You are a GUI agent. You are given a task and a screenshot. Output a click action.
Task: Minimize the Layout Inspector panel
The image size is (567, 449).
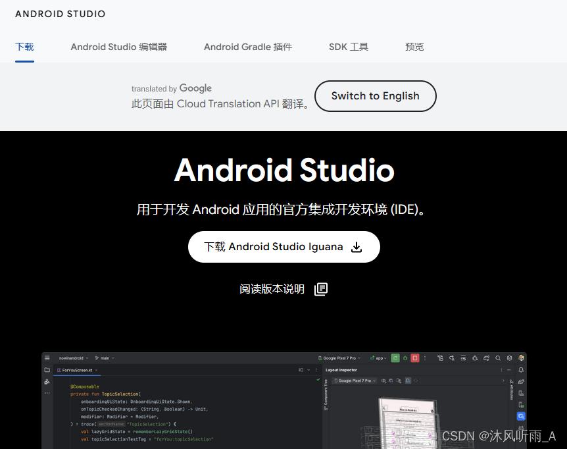(x=509, y=370)
